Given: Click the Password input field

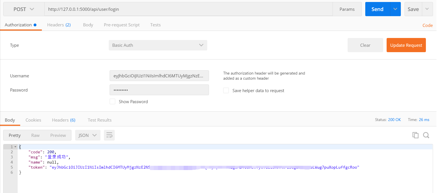Looking at the screenshot, I should (x=159, y=90).
